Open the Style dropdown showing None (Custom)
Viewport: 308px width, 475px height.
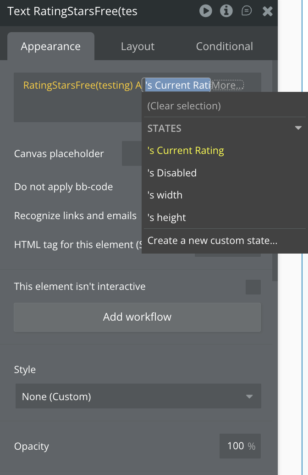(x=138, y=396)
